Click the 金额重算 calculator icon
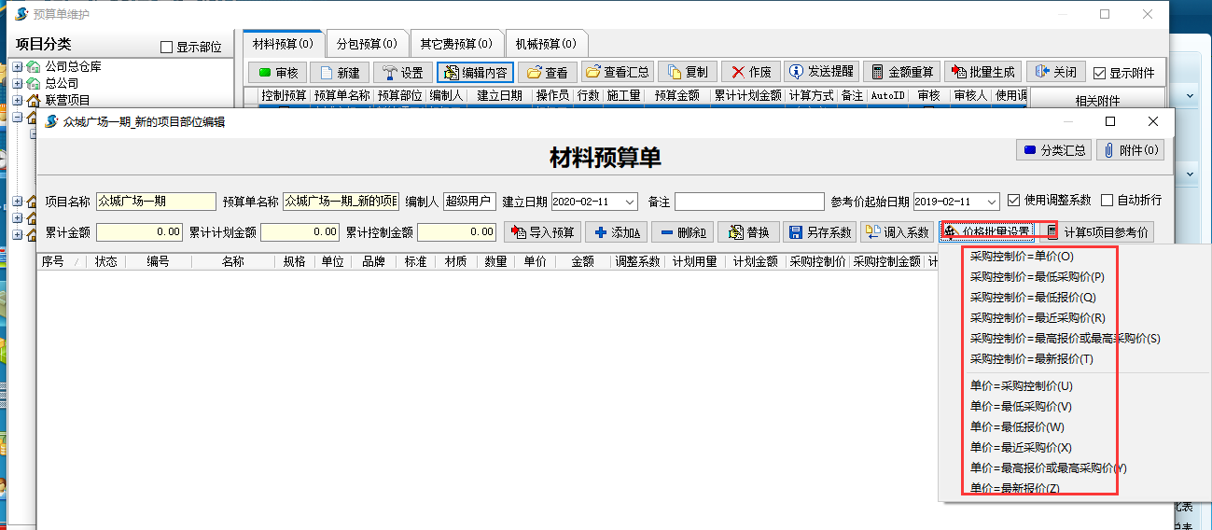The width and height of the screenshot is (1212, 530). tap(876, 73)
